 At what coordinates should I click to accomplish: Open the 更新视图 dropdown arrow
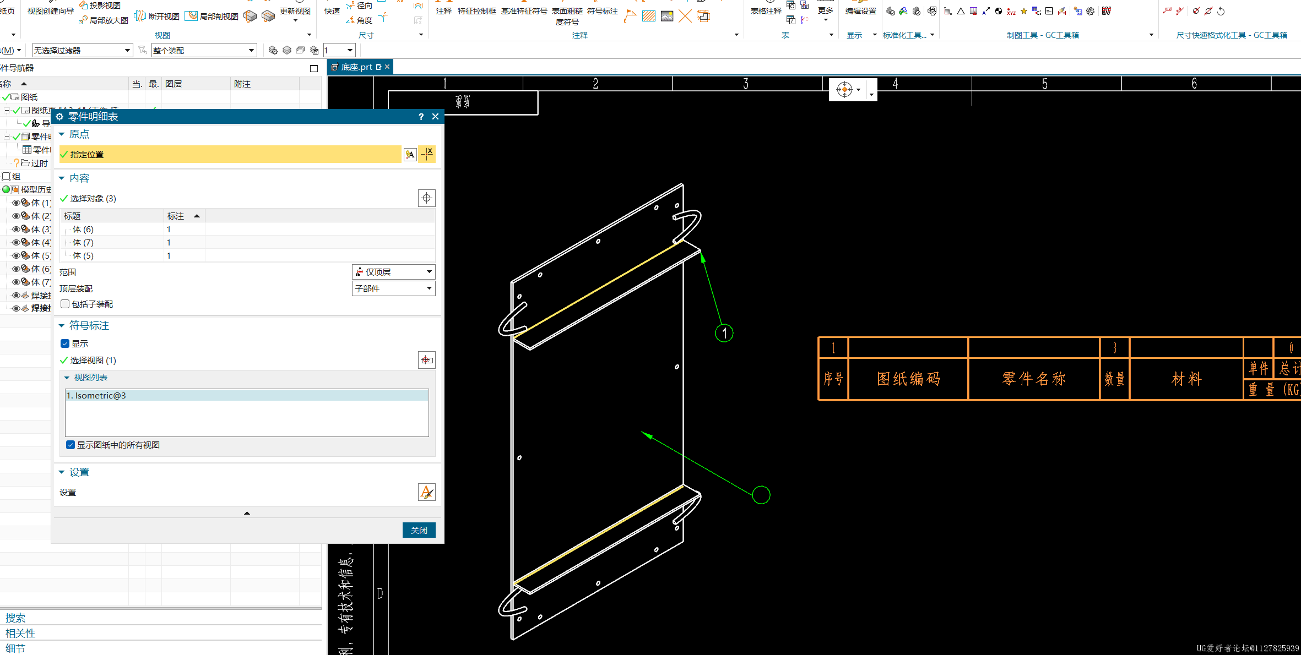295,21
